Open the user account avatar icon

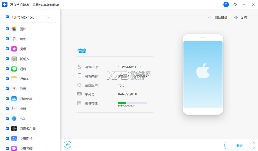226,4
